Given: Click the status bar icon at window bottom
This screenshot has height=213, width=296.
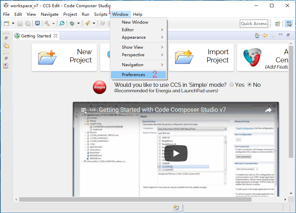Looking at the screenshot, I should (x=176, y=208).
